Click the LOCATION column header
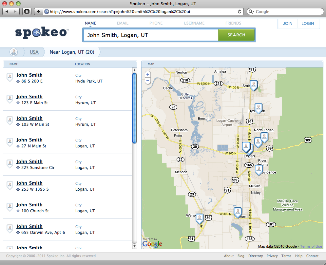This screenshot has width=326, height=265. (x=83, y=64)
